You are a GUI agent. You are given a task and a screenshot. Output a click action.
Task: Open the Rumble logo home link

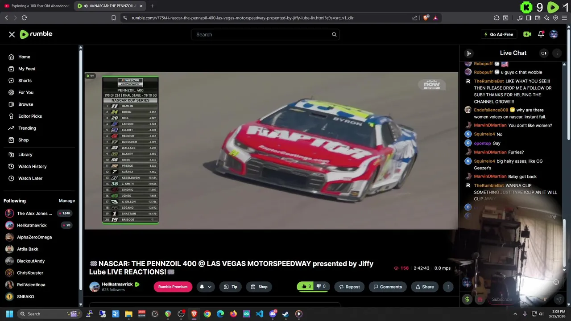tap(36, 34)
